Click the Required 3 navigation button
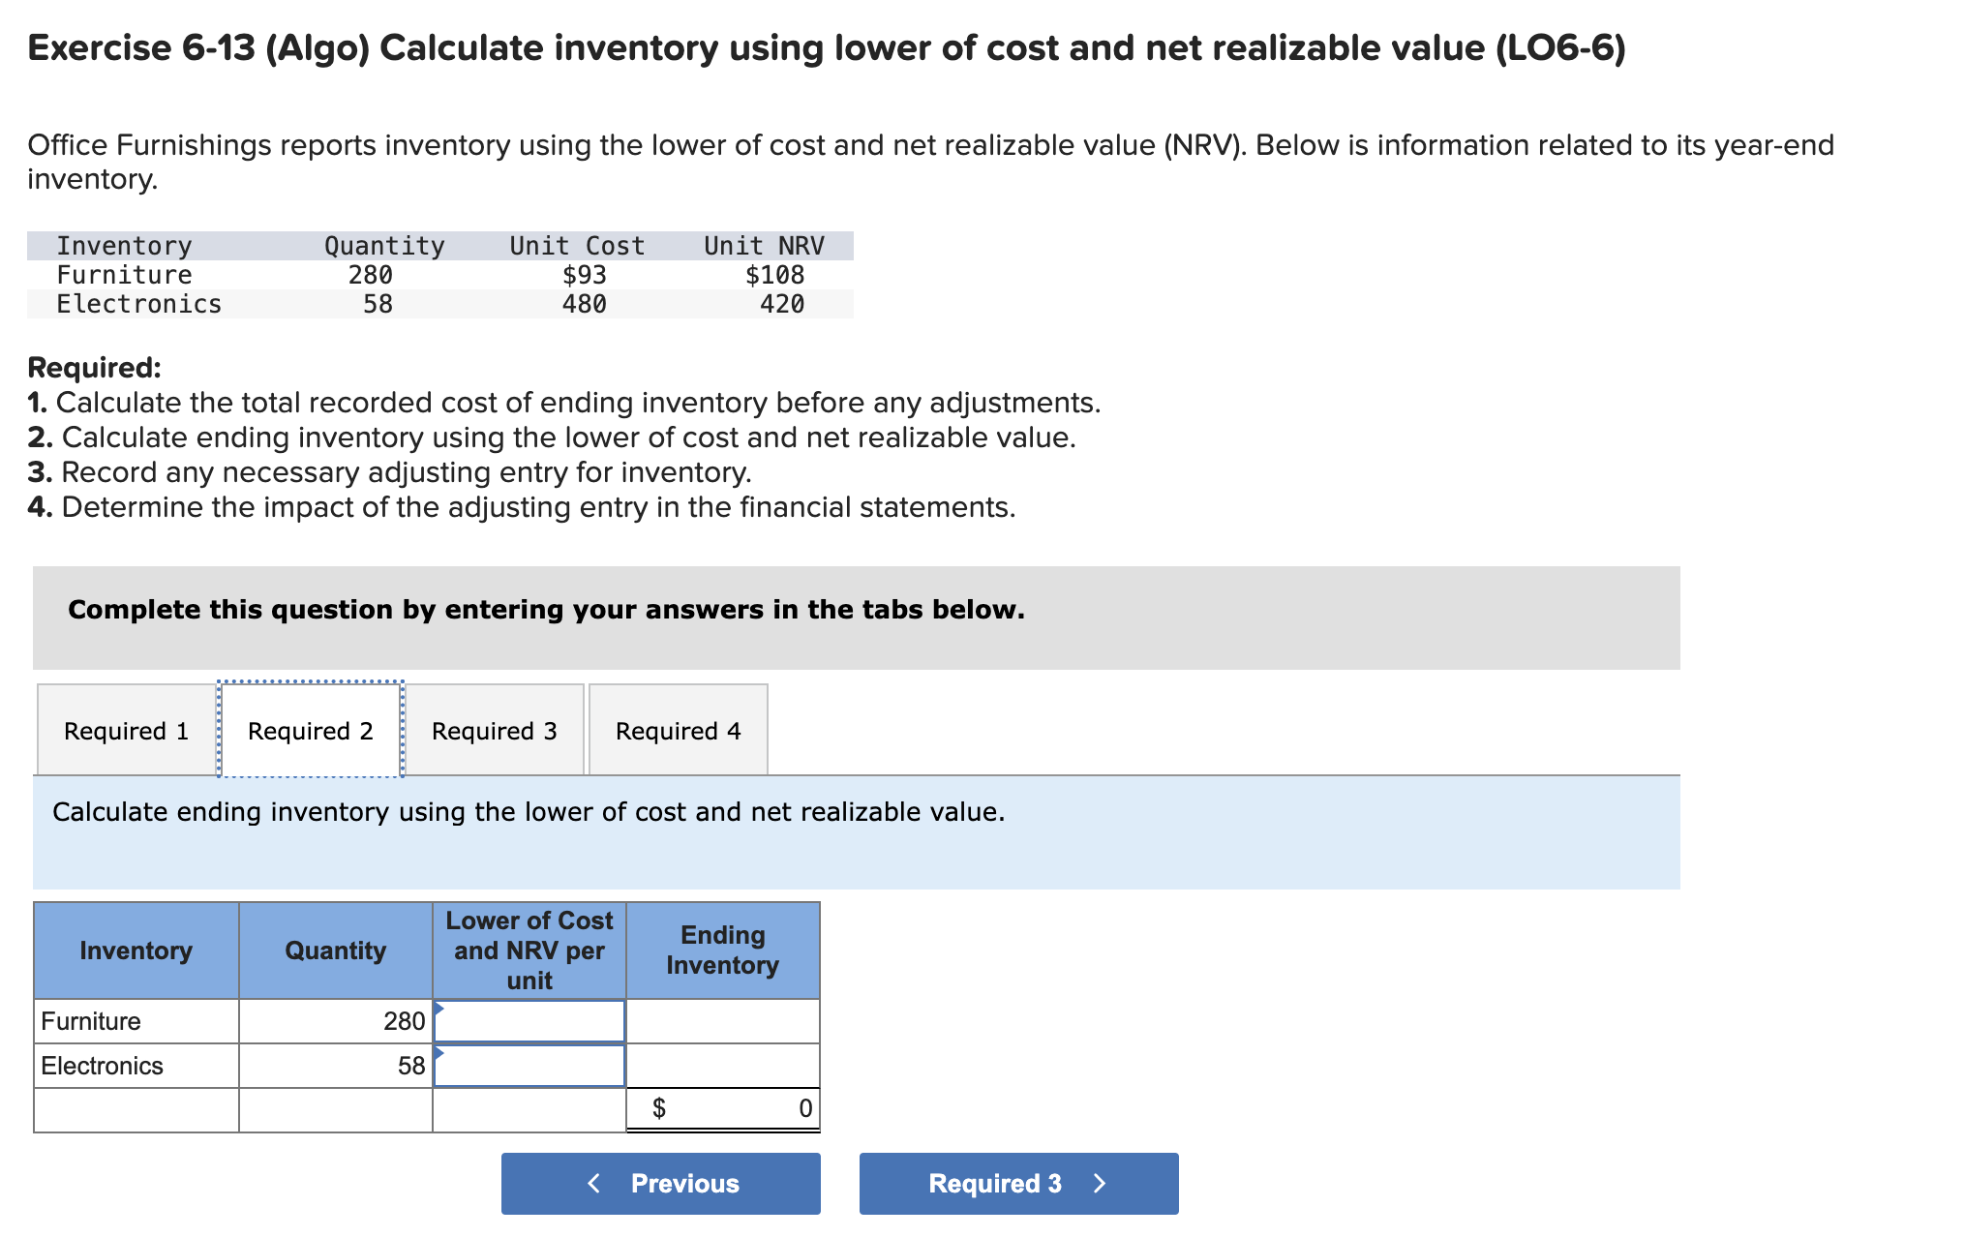Image resolution: width=1965 pixels, height=1237 pixels. click(1018, 1183)
